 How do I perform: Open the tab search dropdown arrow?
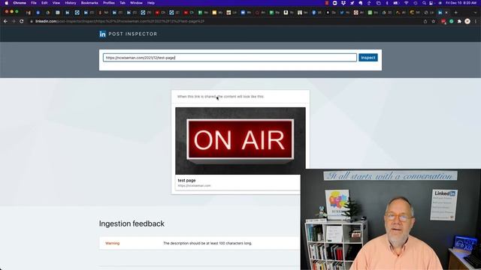476,13
